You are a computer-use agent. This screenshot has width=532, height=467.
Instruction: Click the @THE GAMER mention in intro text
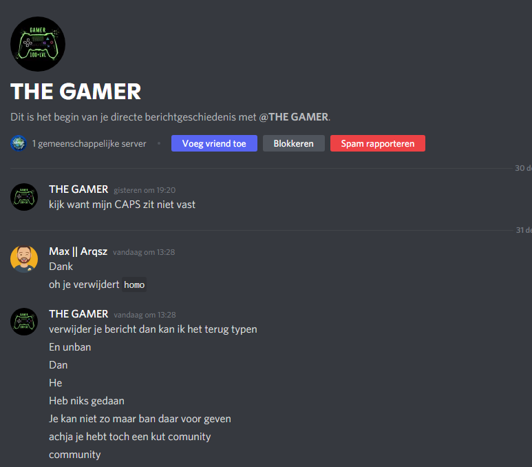[293, 117]
